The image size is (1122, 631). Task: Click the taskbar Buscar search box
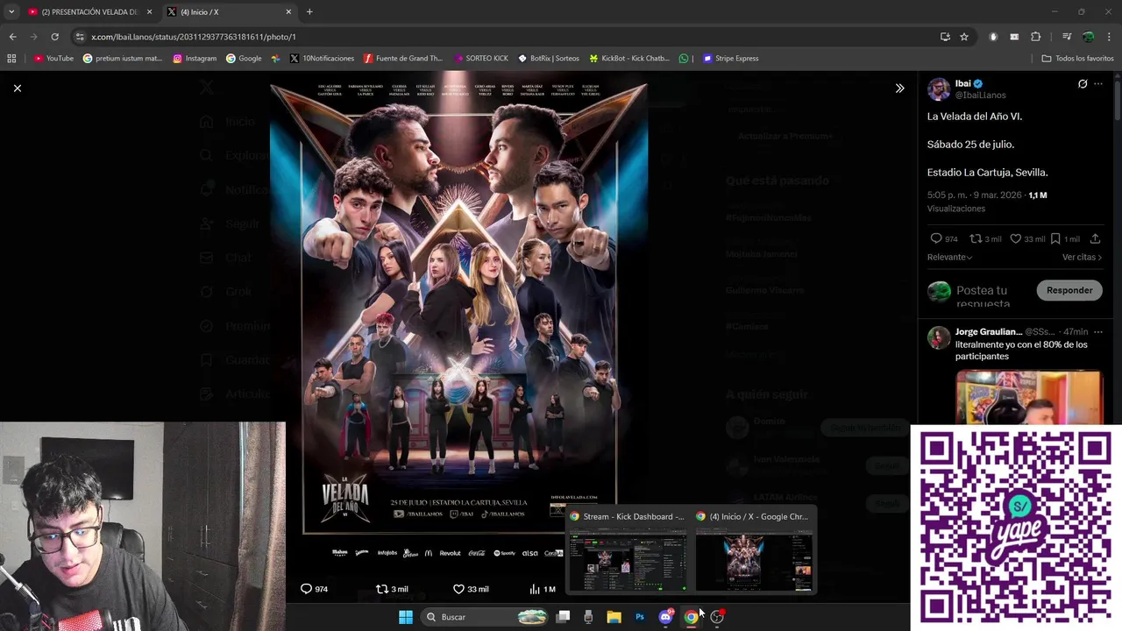point(485,617)
